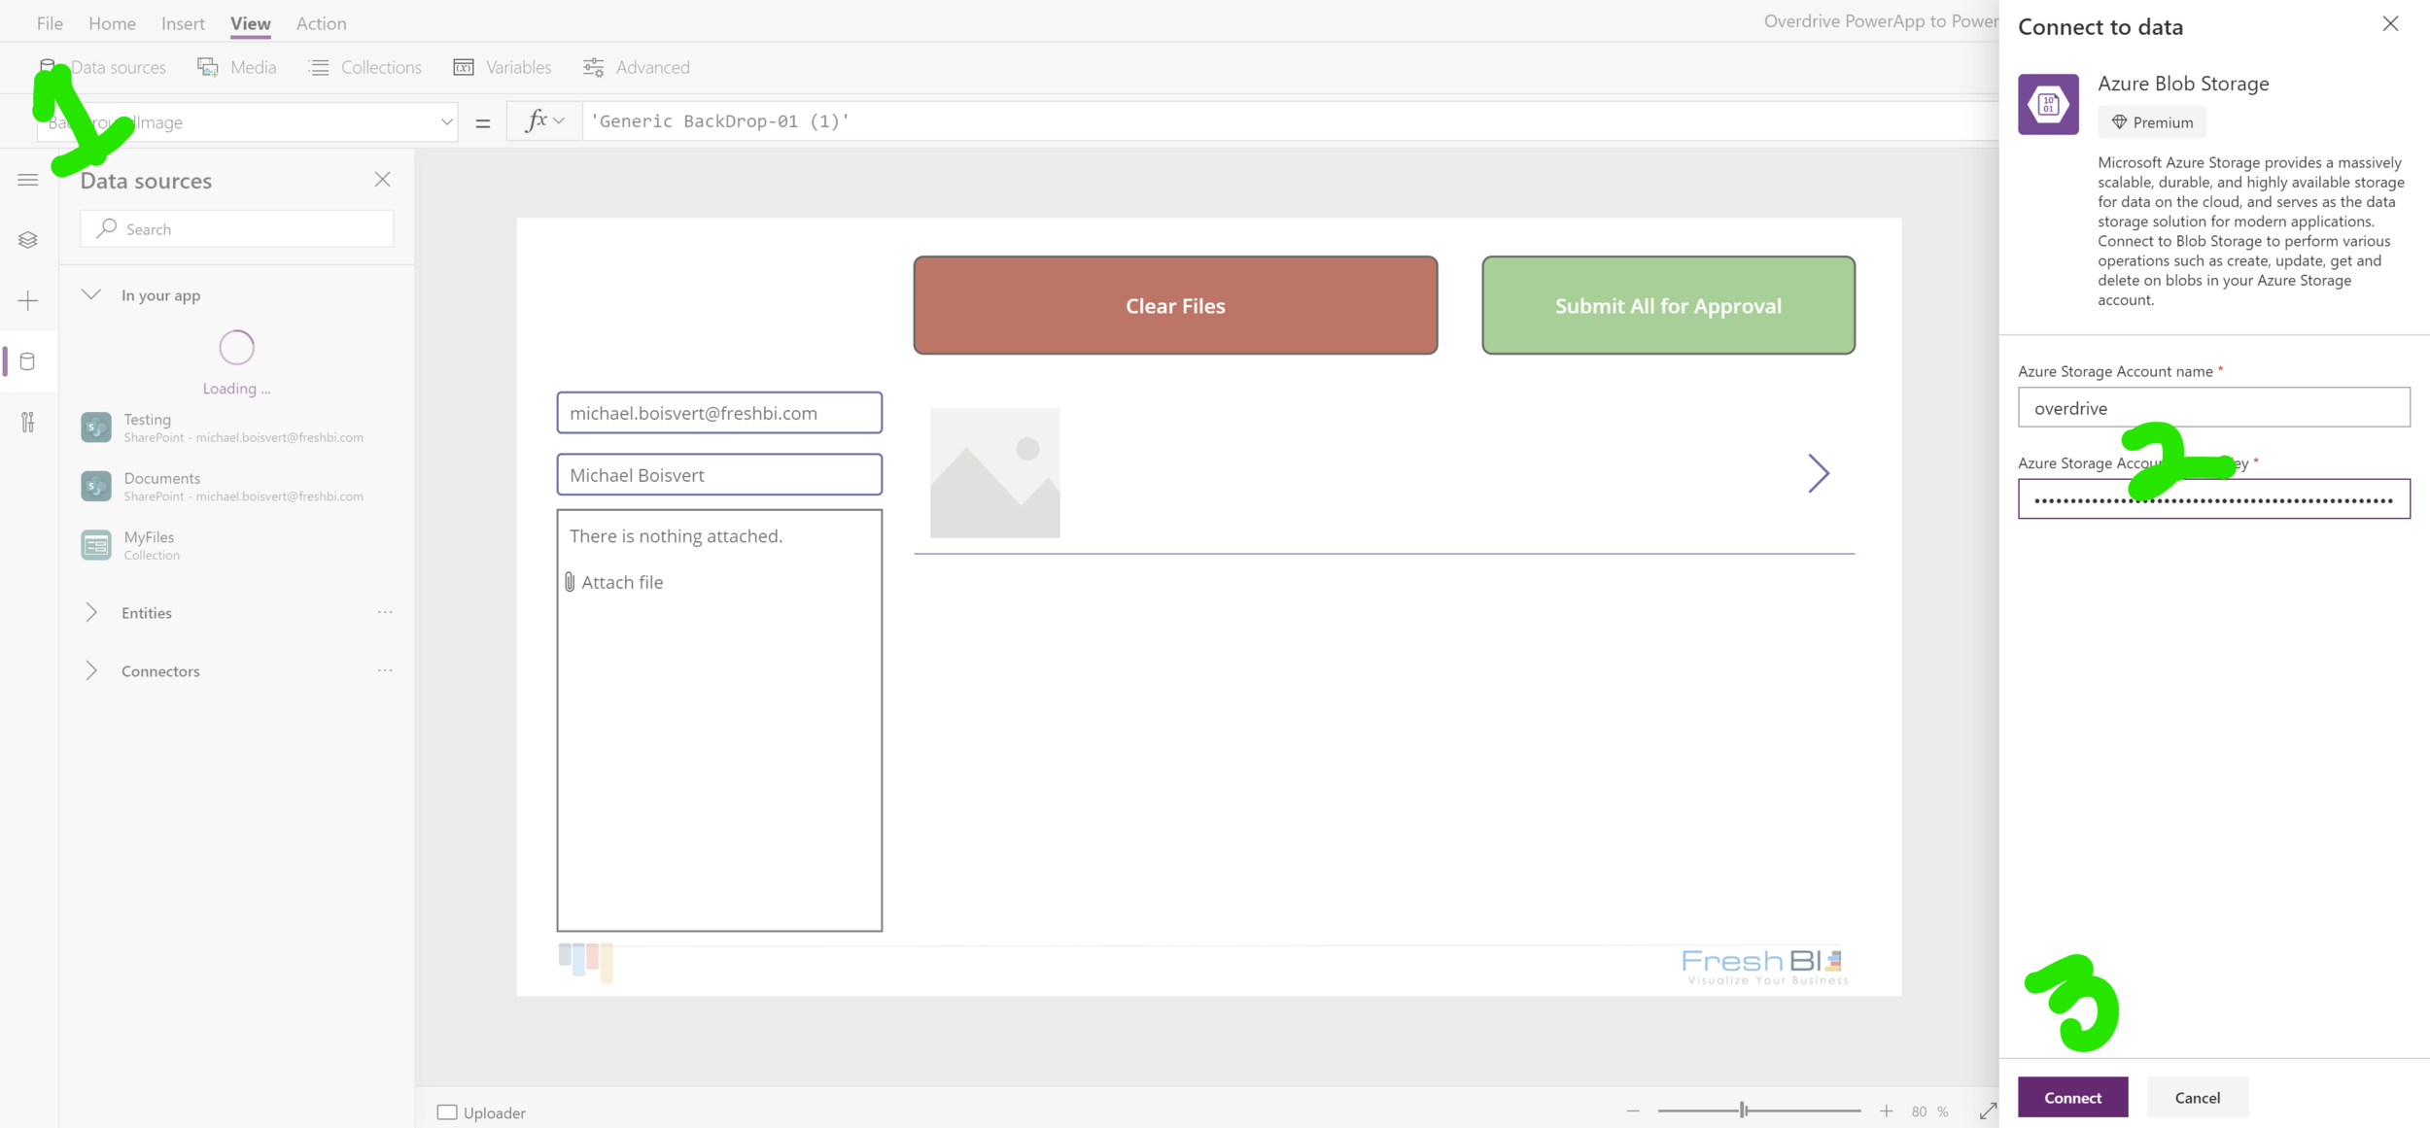Click the fit-to-window expand icon
The width and height of the screenshot is (2430, 1128).
(1988, 1111)
